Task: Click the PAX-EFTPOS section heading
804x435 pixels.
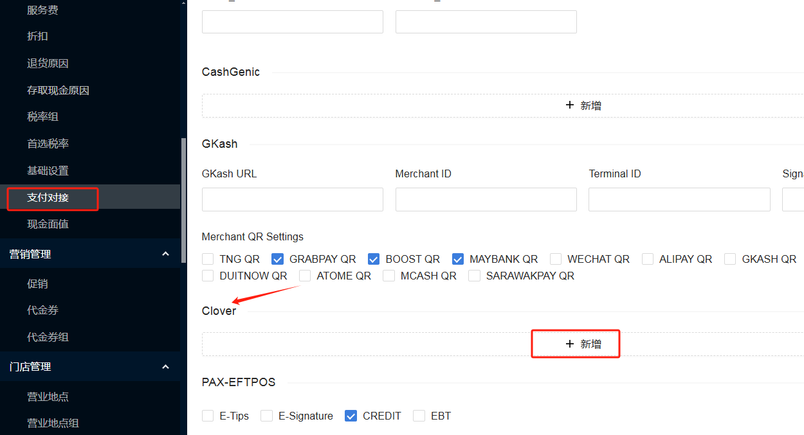Action: tap(239, 382)
